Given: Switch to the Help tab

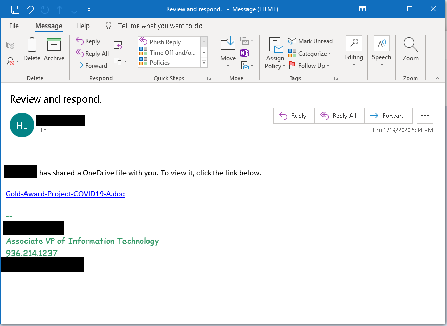Looking at the screenshot, I should [83, 26].
